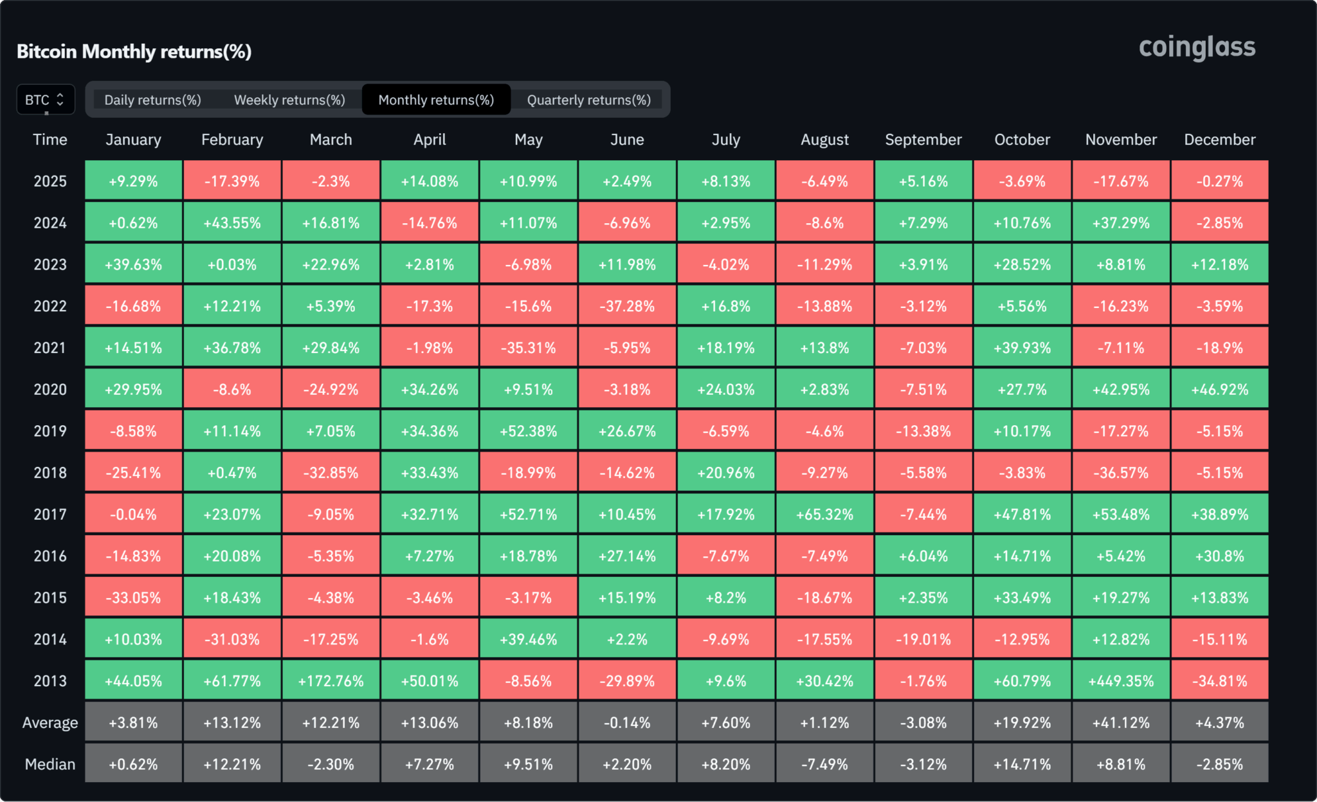Switch to Weekly returns(%) tab

289,100
